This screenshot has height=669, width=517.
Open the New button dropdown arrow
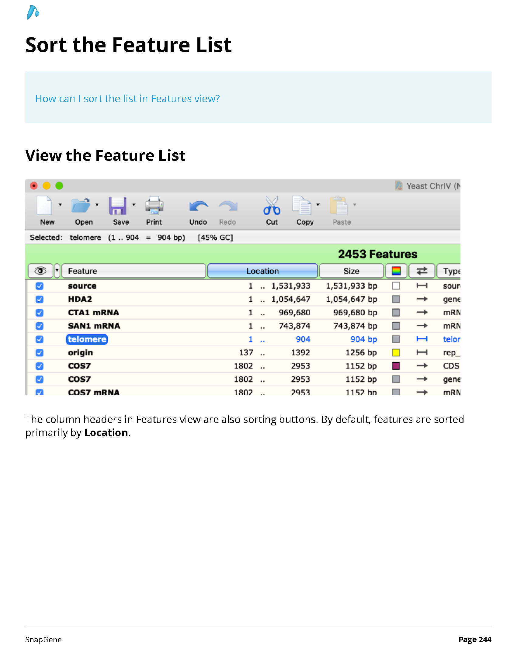(60, 205)
